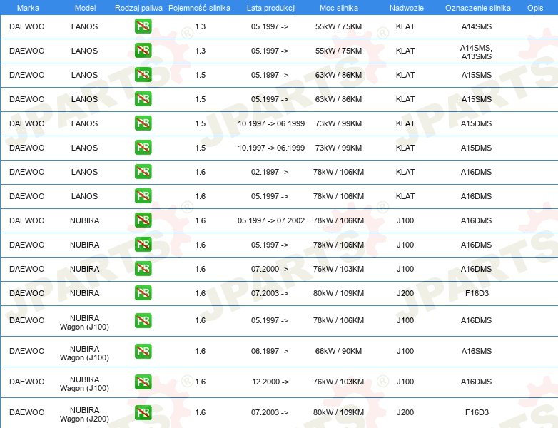This screenshot has height=428, width=558.
Task: Click fuel icon in Lanos 1.3 row with only A14SMS
Action: pos(143,26)
